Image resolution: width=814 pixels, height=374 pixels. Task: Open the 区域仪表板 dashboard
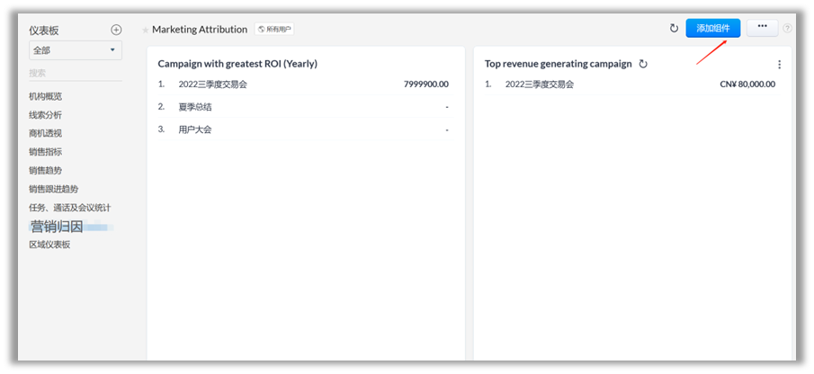tap(49, 245)
